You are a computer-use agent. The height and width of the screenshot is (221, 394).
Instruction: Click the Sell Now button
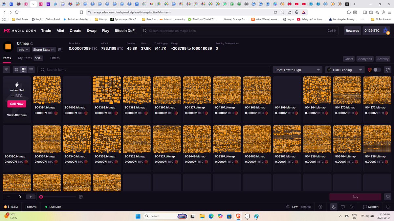17,104
